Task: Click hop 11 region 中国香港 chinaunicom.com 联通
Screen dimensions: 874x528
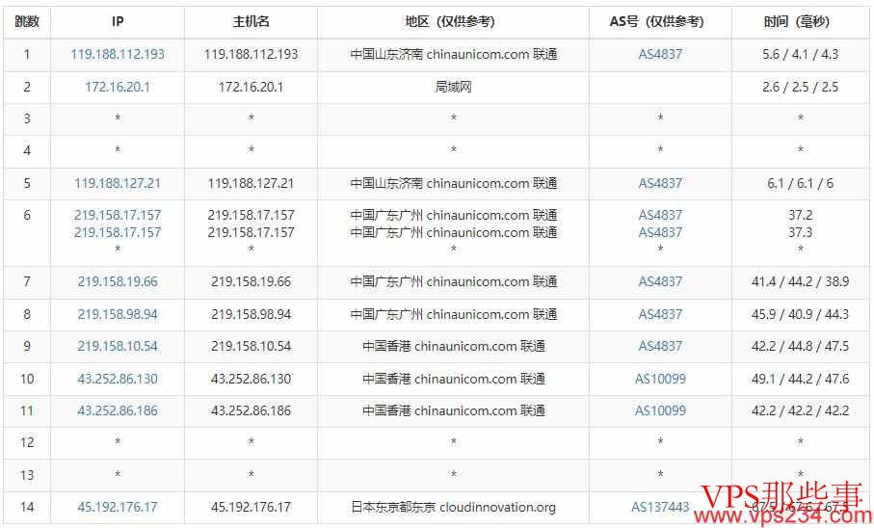Action: 453,410
